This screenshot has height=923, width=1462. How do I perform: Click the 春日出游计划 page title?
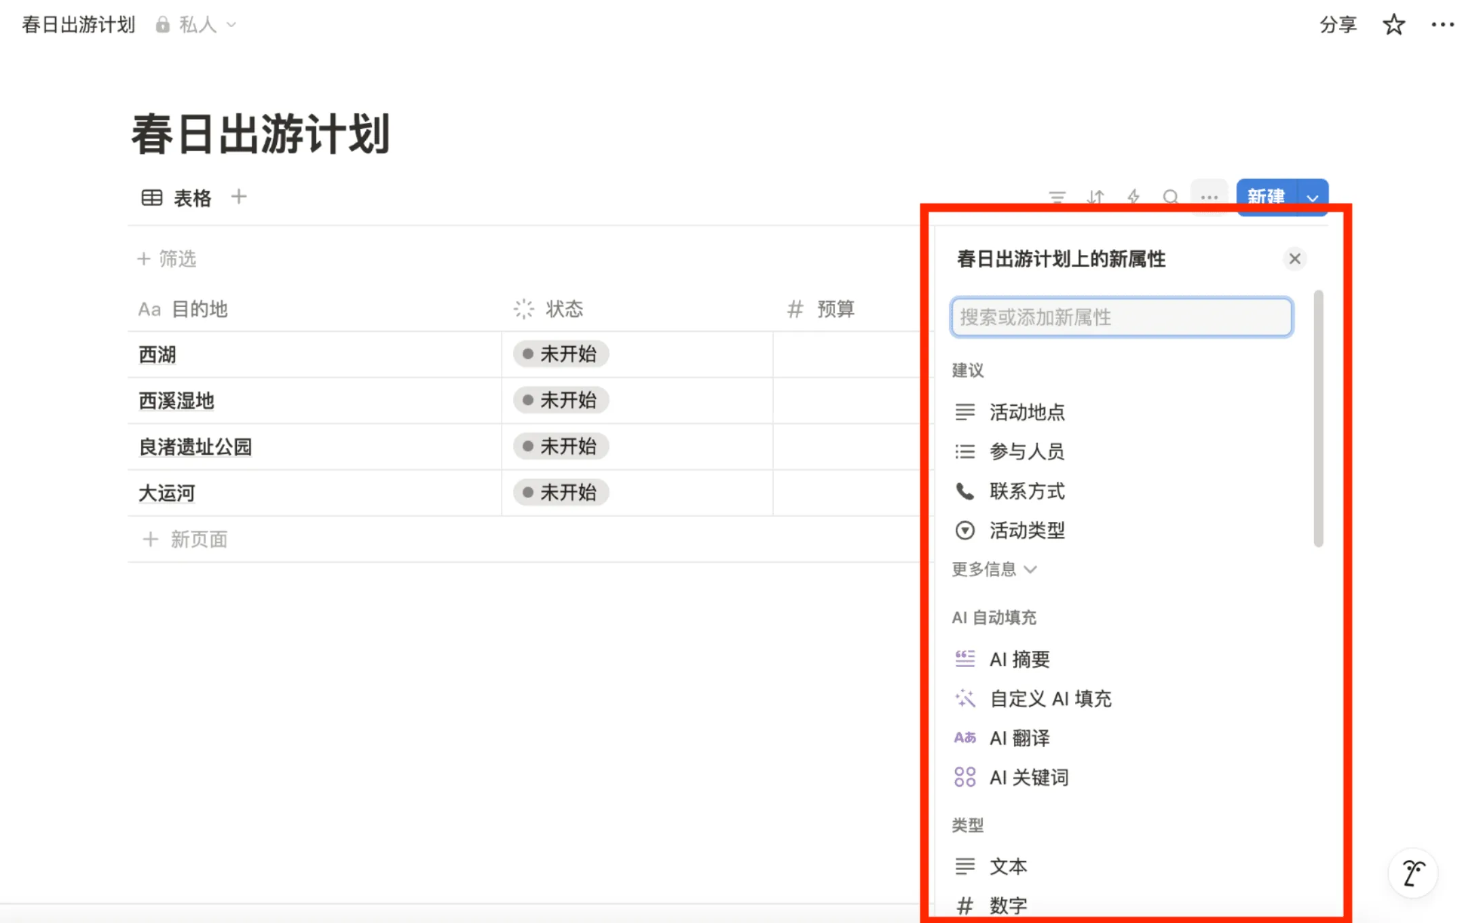tap(261, 134)
